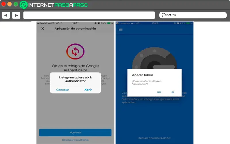Click the orange window minimize dot
Viewport: 230px width, 144px height.
pos(10,4)
